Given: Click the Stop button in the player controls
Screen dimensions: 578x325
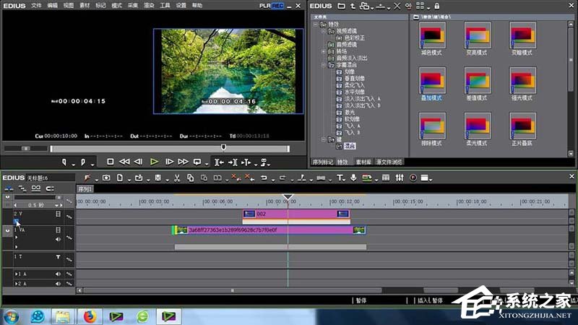Looking at the screenshot, I should 111,162.
